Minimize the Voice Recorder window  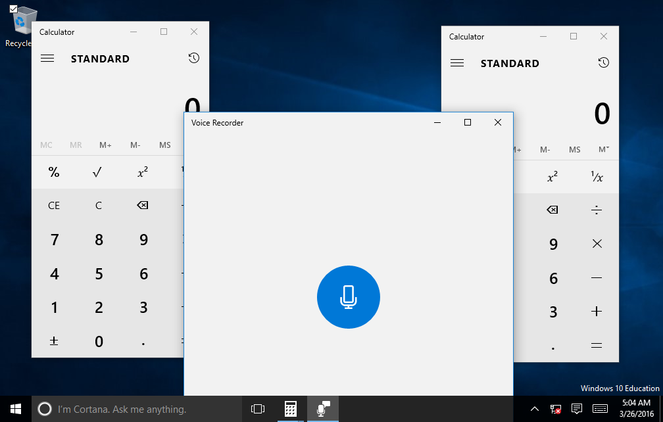(437, 122)
